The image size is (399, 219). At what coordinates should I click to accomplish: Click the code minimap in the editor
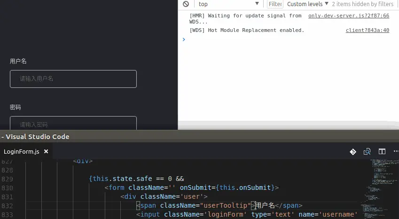pos(379,188)
